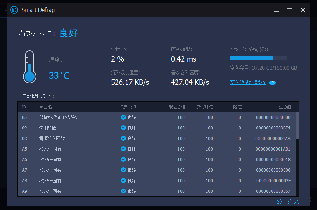The image size is (317, 210).
Task: Click the status checkmark for row 0C
Action: (x=123, y=138)
